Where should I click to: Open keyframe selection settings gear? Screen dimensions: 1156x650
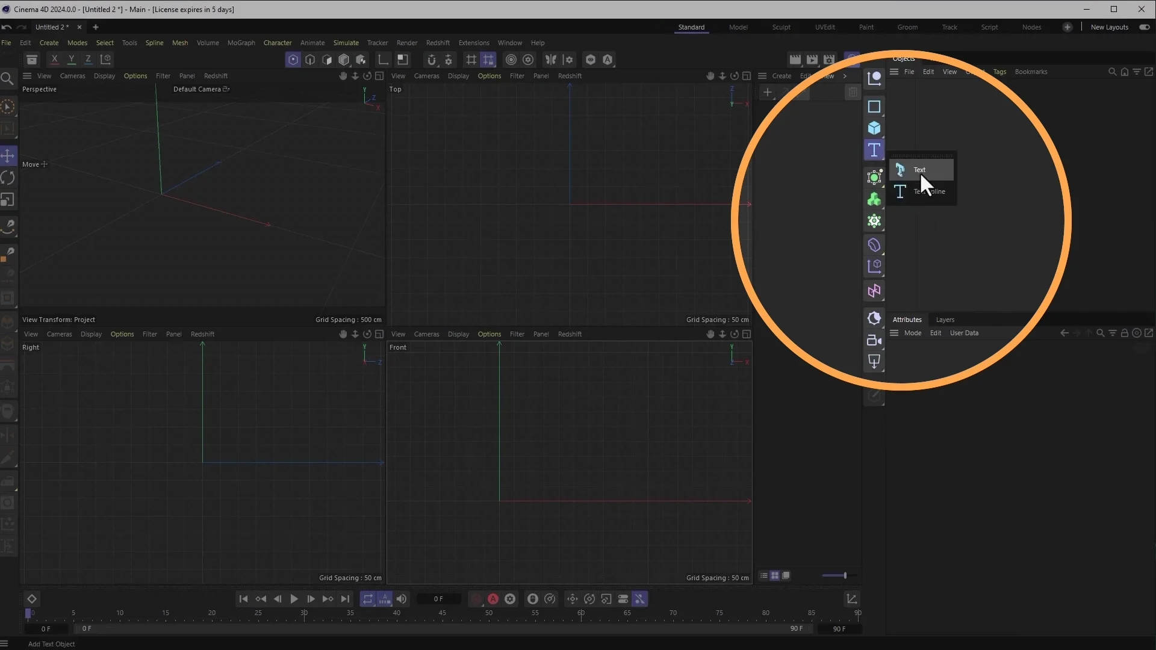click(510, 599)
